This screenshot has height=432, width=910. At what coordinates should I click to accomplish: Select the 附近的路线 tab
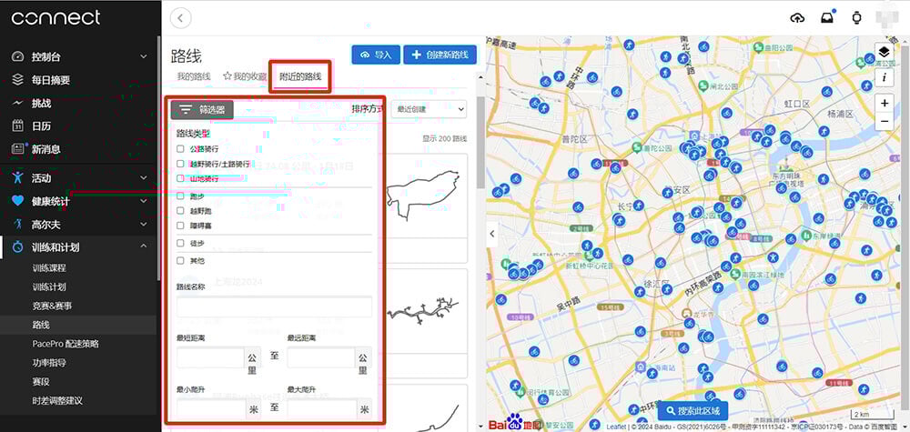pyautogui.click(x=300, y=76)
